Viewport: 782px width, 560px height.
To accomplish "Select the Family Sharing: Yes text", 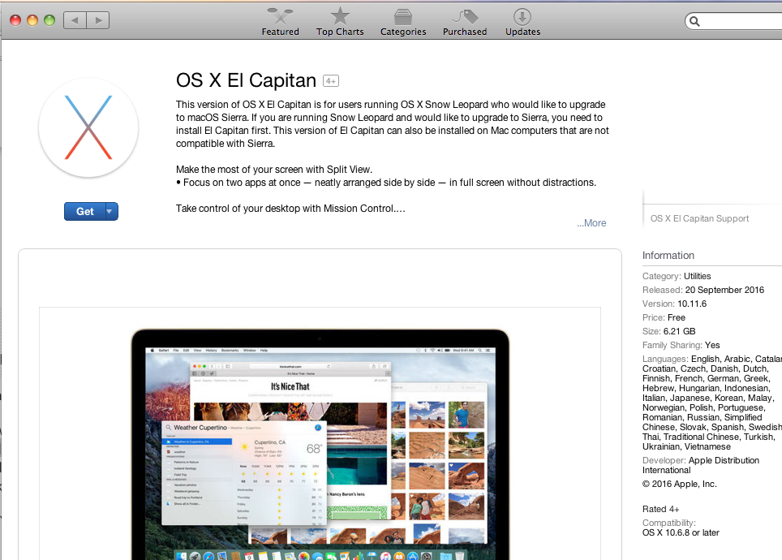I will click(681, 346).
